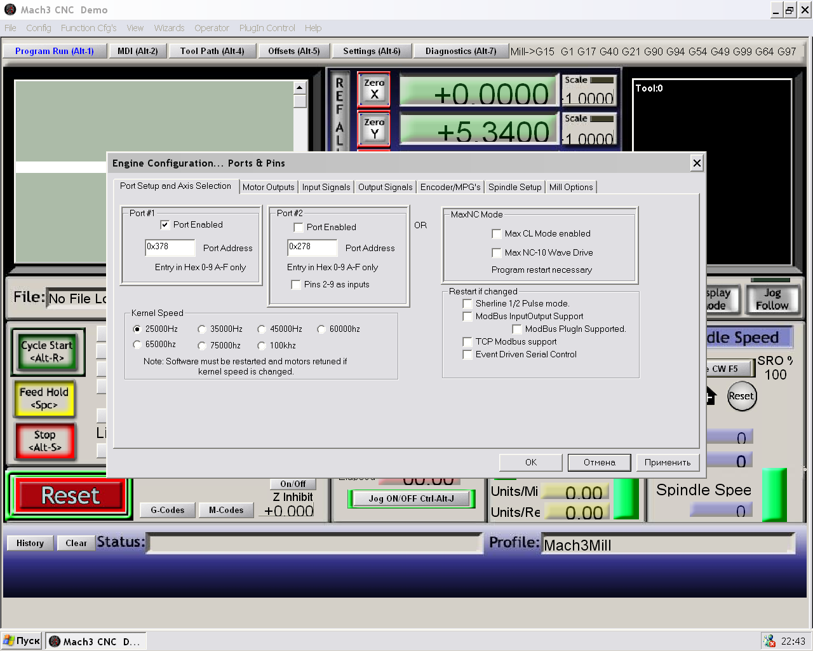The height and width of the screenshot is (651, 813).
Task: Switch to Output Signals tab
Action: point(385,187)
